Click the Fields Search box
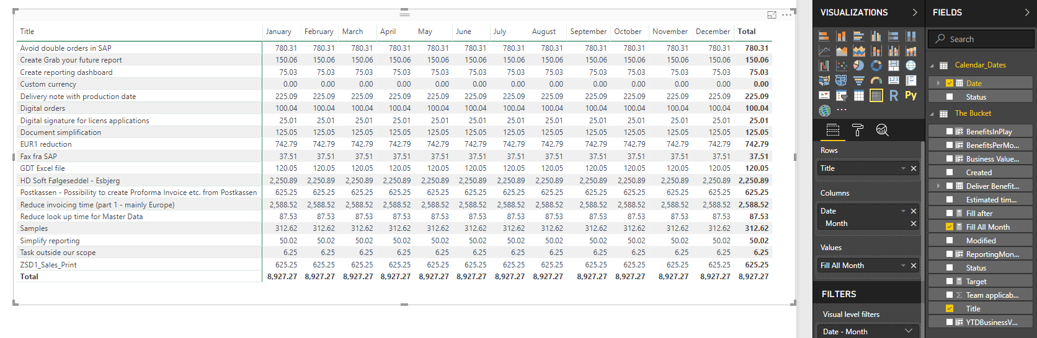Image resolution: width=1037 pixels, height=338 pixels. 981,39
